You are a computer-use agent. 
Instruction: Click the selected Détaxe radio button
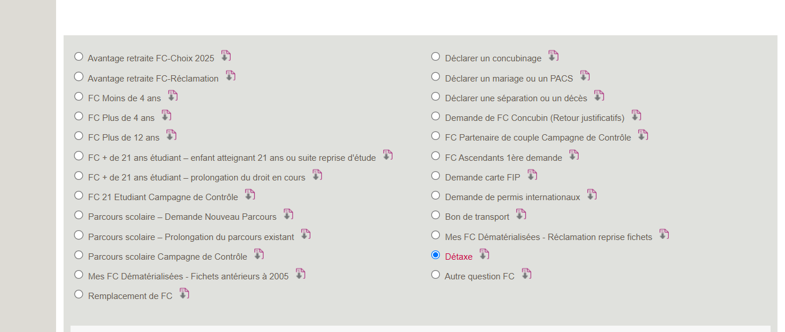pos(436,255)
